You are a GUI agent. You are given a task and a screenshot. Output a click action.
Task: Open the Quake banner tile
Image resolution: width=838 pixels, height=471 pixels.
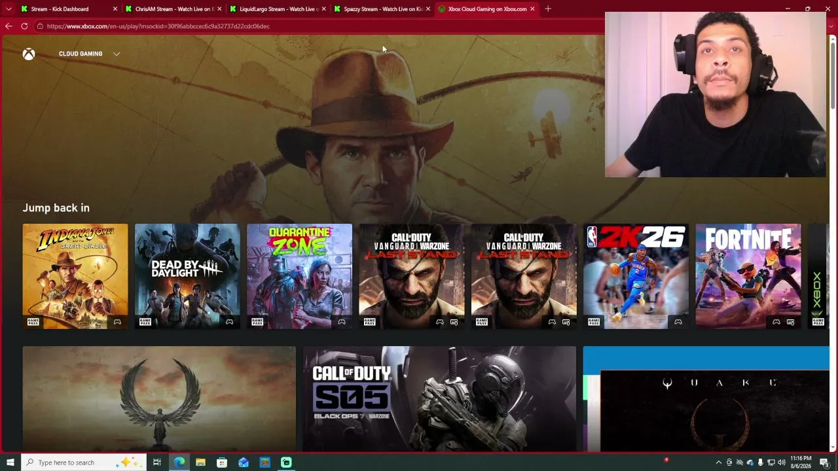706,399
